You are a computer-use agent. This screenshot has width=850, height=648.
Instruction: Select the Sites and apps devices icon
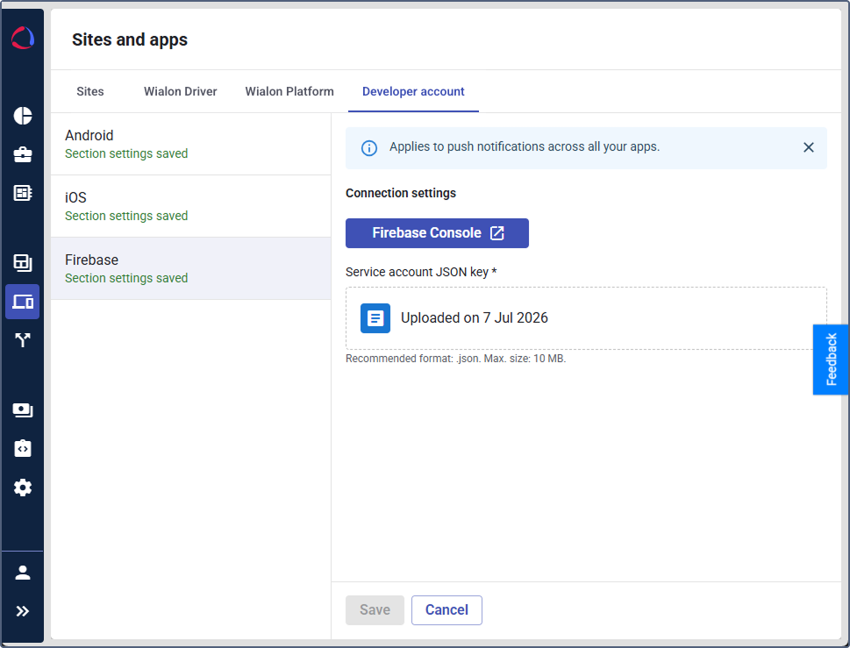pyautogui.click(x=23, y=302)
